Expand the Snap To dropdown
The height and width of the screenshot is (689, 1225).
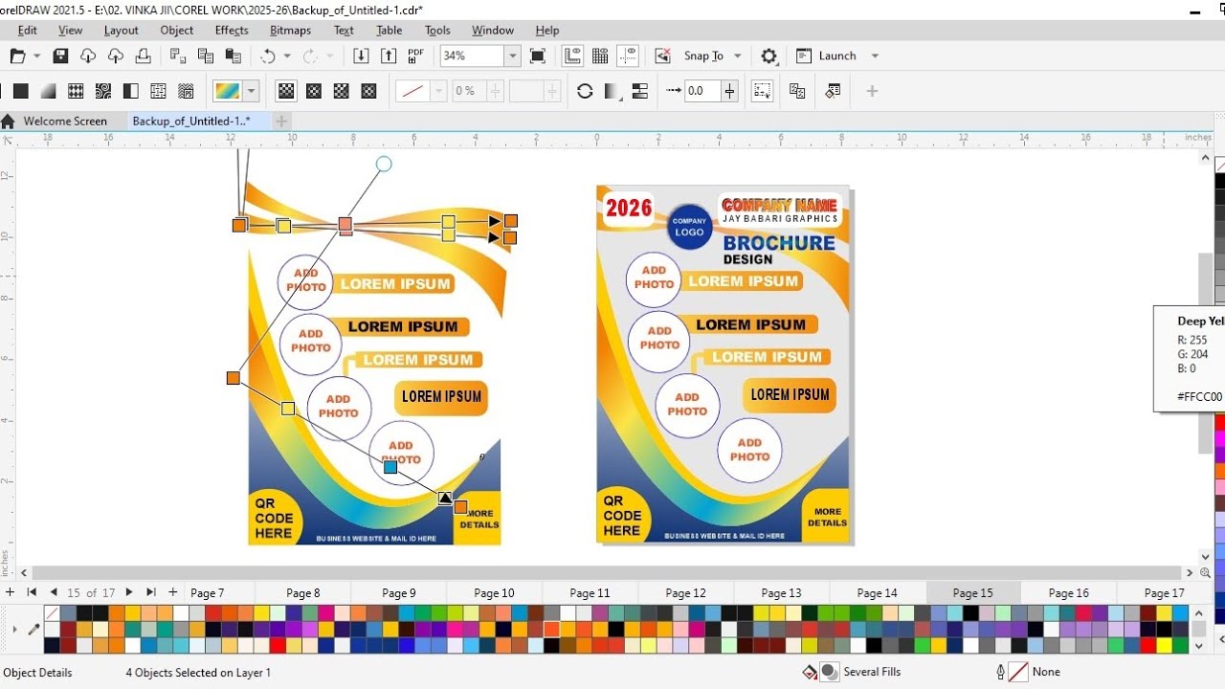click(x=737, y=56)
